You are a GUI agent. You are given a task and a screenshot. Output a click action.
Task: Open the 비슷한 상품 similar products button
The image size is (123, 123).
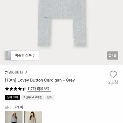[25, 55]
